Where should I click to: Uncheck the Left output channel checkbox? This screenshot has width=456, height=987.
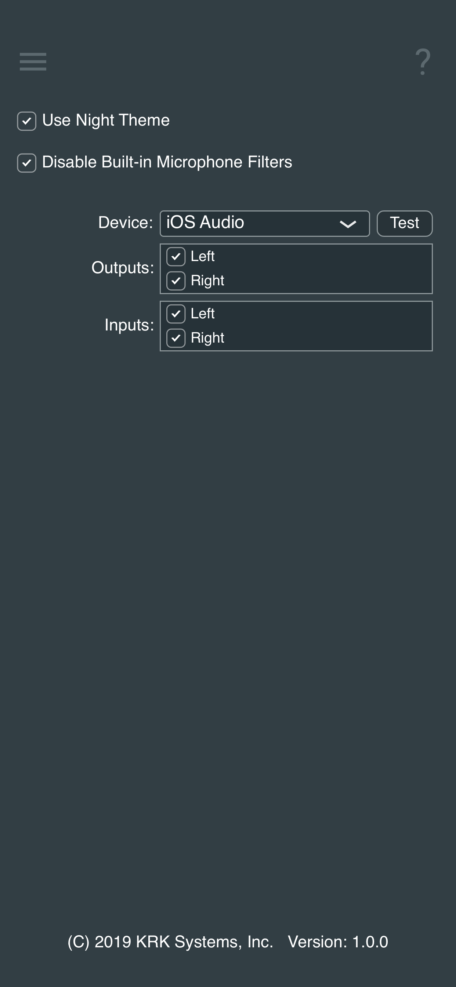(x=176, y=257)
